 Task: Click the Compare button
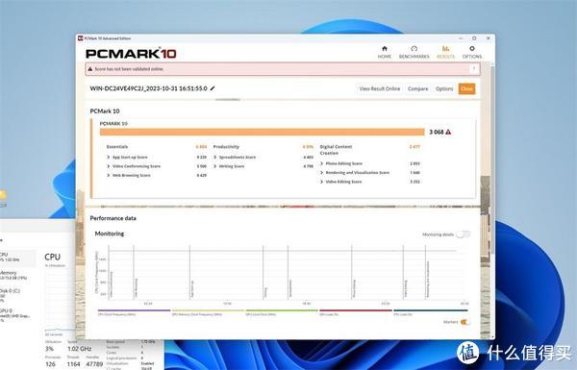[417, 88]
